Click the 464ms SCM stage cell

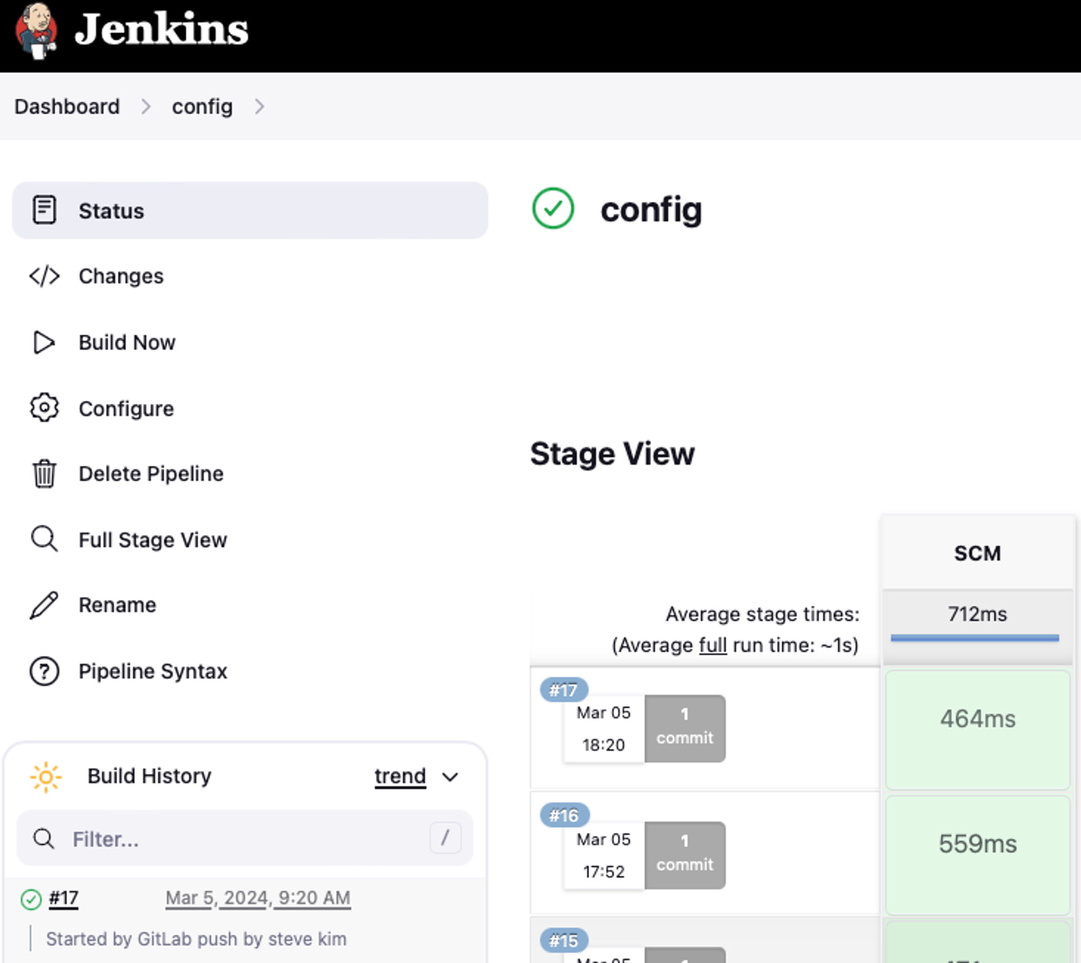click(977, 728)
